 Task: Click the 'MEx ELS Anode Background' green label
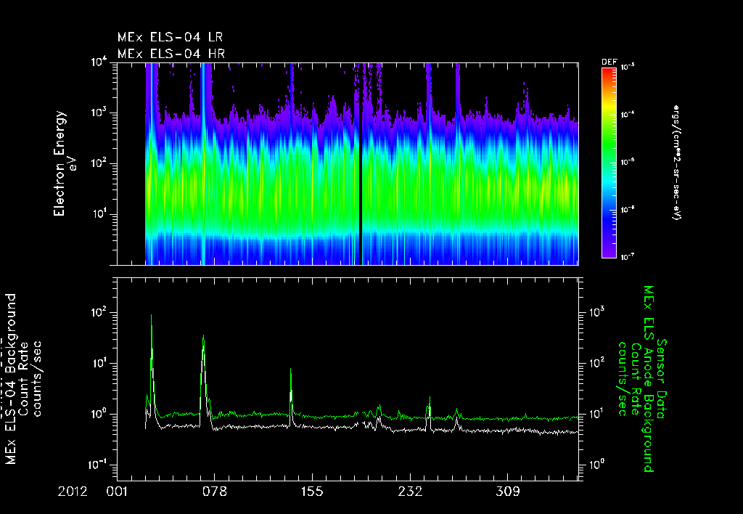(x=648, y=379)
